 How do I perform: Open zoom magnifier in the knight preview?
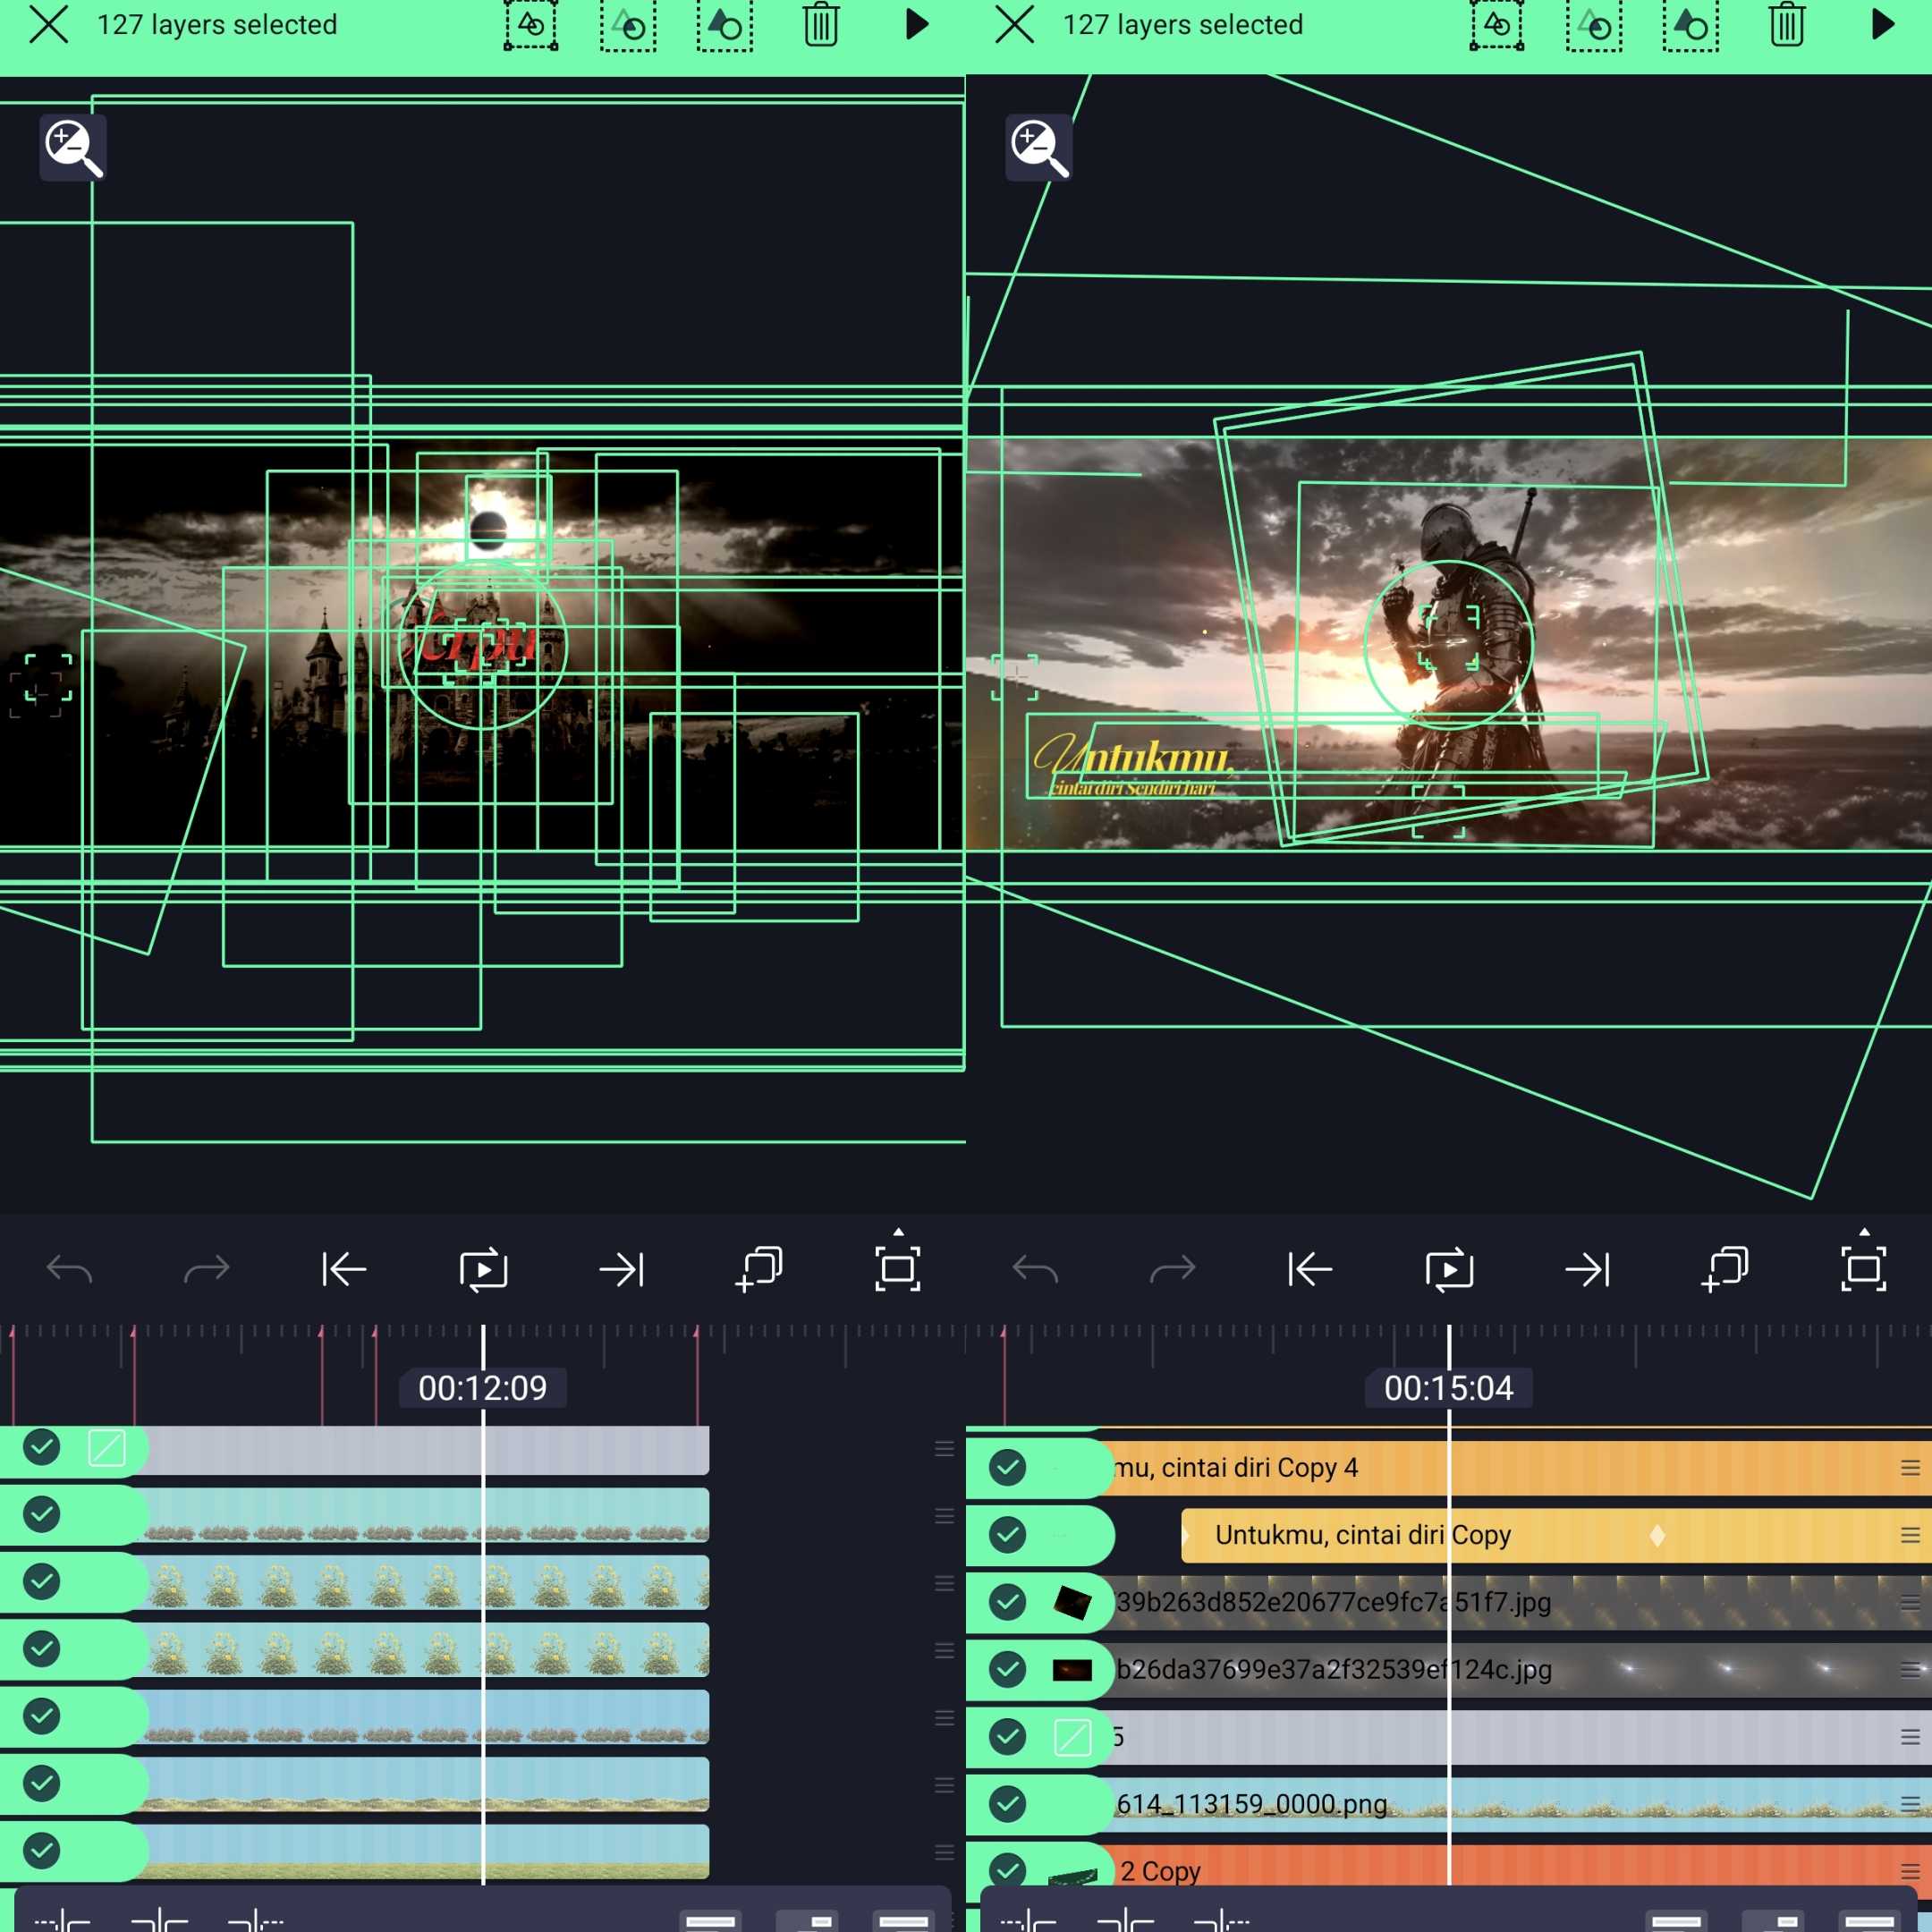point(1039,148)
